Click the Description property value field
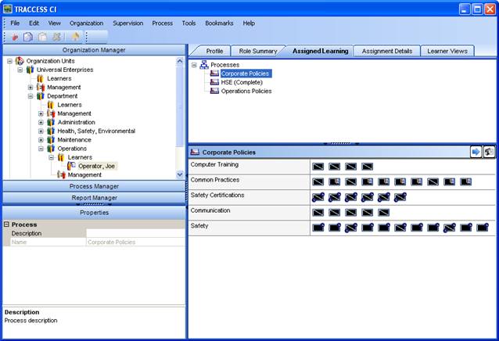The image size is (499, 341). (x=135, y=233)
